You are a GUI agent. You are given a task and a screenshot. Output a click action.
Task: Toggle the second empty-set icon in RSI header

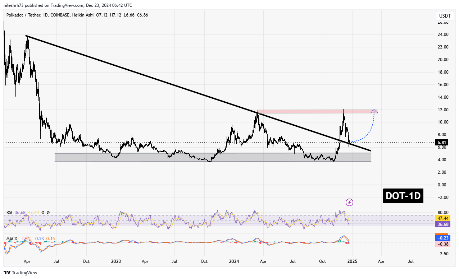pos(48,213)
